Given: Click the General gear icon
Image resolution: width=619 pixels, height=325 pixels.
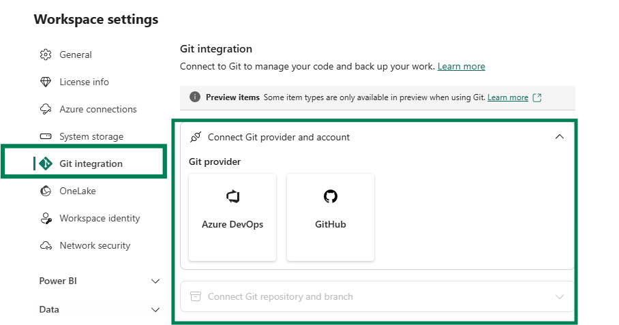Looking at the screenshot, I should [x=46, y=55].
